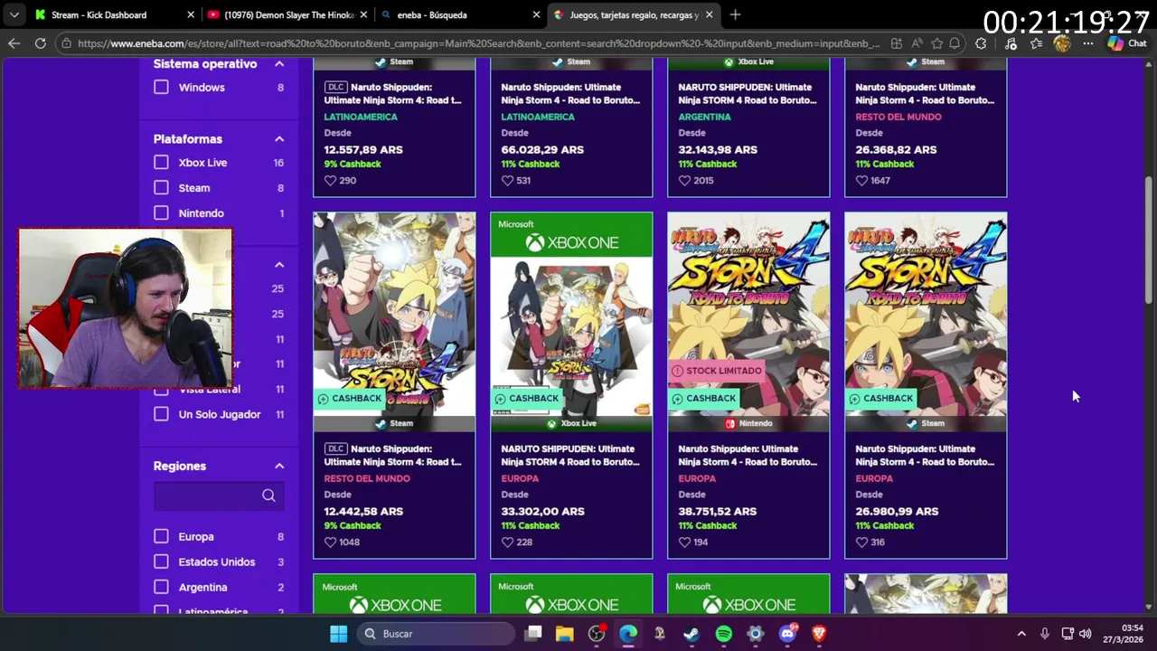Open browser extensions puzzle icon
The height and width of the screenshot is (651, 1157).
[982, 43]
